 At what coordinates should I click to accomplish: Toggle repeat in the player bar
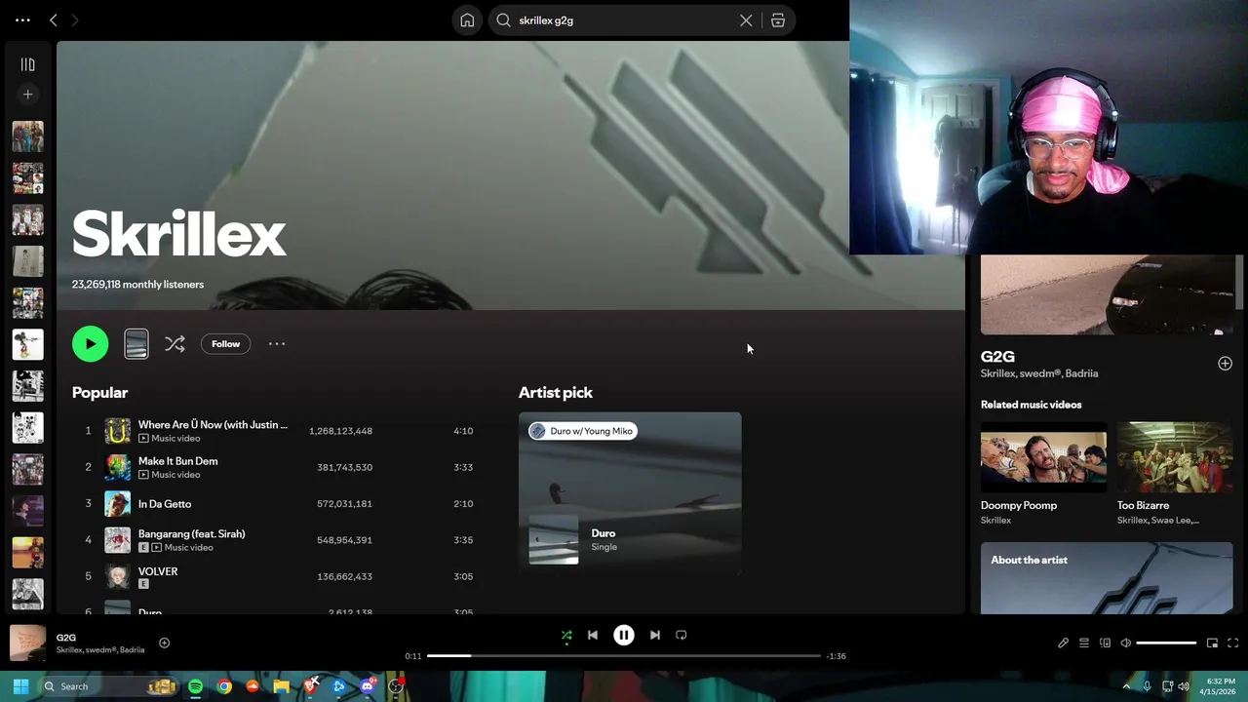[x=682, y=635]
